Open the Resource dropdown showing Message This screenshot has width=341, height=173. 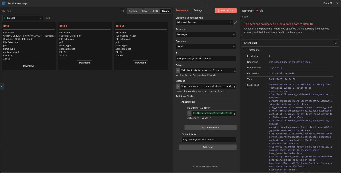pos(204,34)
